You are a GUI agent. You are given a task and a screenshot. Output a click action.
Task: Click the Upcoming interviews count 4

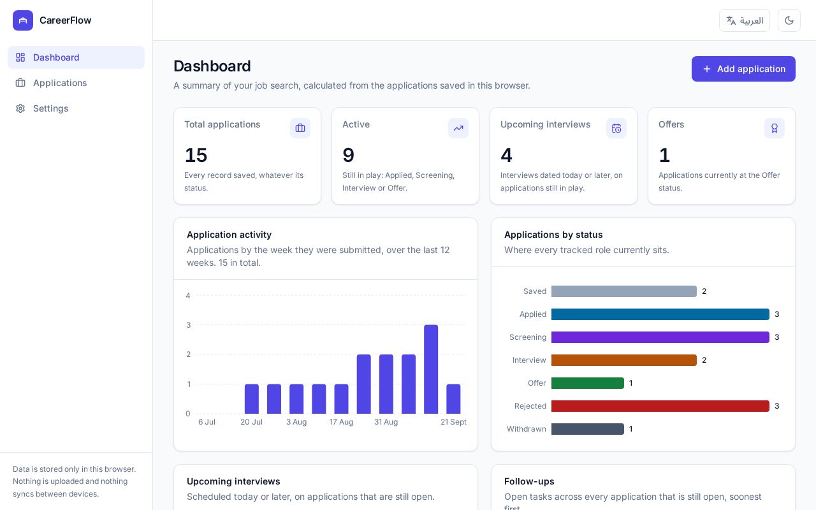pyautogui.click(x=506, y=155)
